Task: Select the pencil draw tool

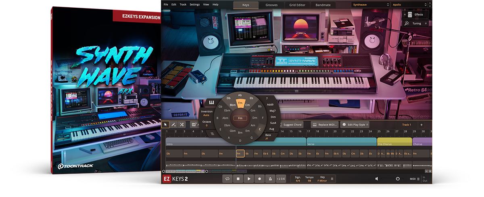Action: coord(173,125)
